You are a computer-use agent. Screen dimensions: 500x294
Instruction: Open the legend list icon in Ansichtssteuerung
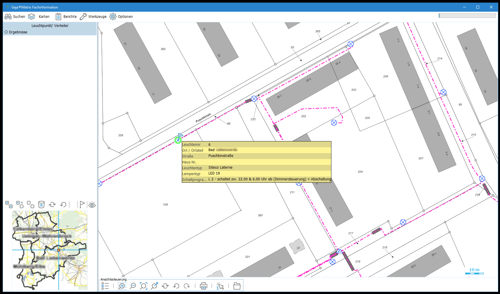pos(105,286)
